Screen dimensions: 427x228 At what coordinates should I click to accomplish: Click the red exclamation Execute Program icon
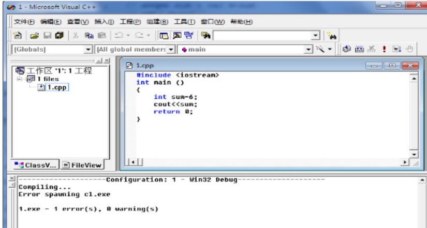[x=384, y=49]
